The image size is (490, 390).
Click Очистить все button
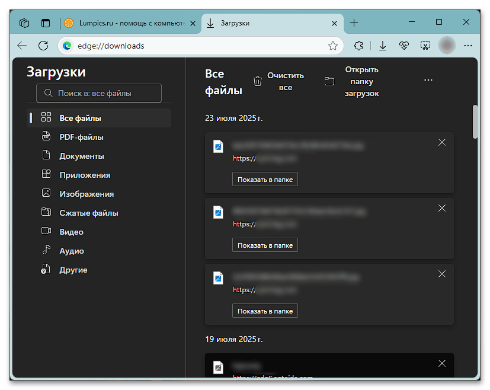click(278, 81)
